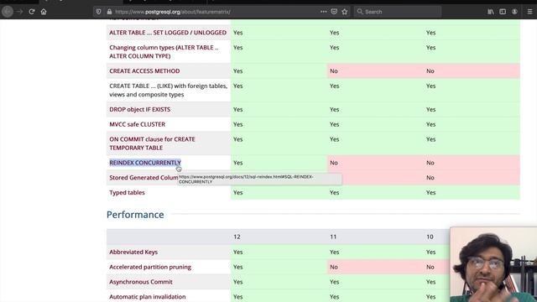Click version 10 header in Performance table
This screenshot has height=302, width=537.
click(x=430, y=237)
